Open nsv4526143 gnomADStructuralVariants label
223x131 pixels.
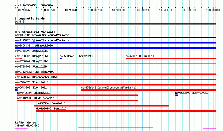click(109, 87)
